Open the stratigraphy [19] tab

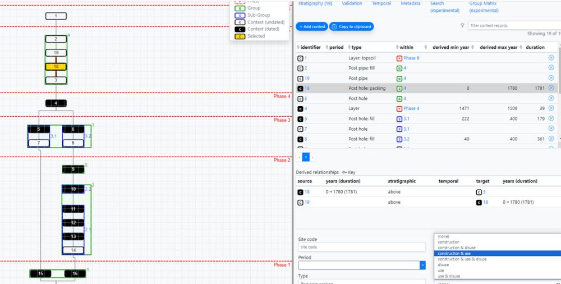point(315,3)
